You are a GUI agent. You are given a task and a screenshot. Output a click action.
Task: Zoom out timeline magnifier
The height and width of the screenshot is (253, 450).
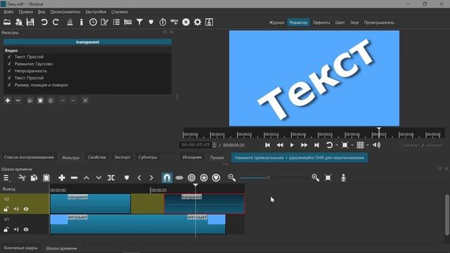click(x=232, y=178)
